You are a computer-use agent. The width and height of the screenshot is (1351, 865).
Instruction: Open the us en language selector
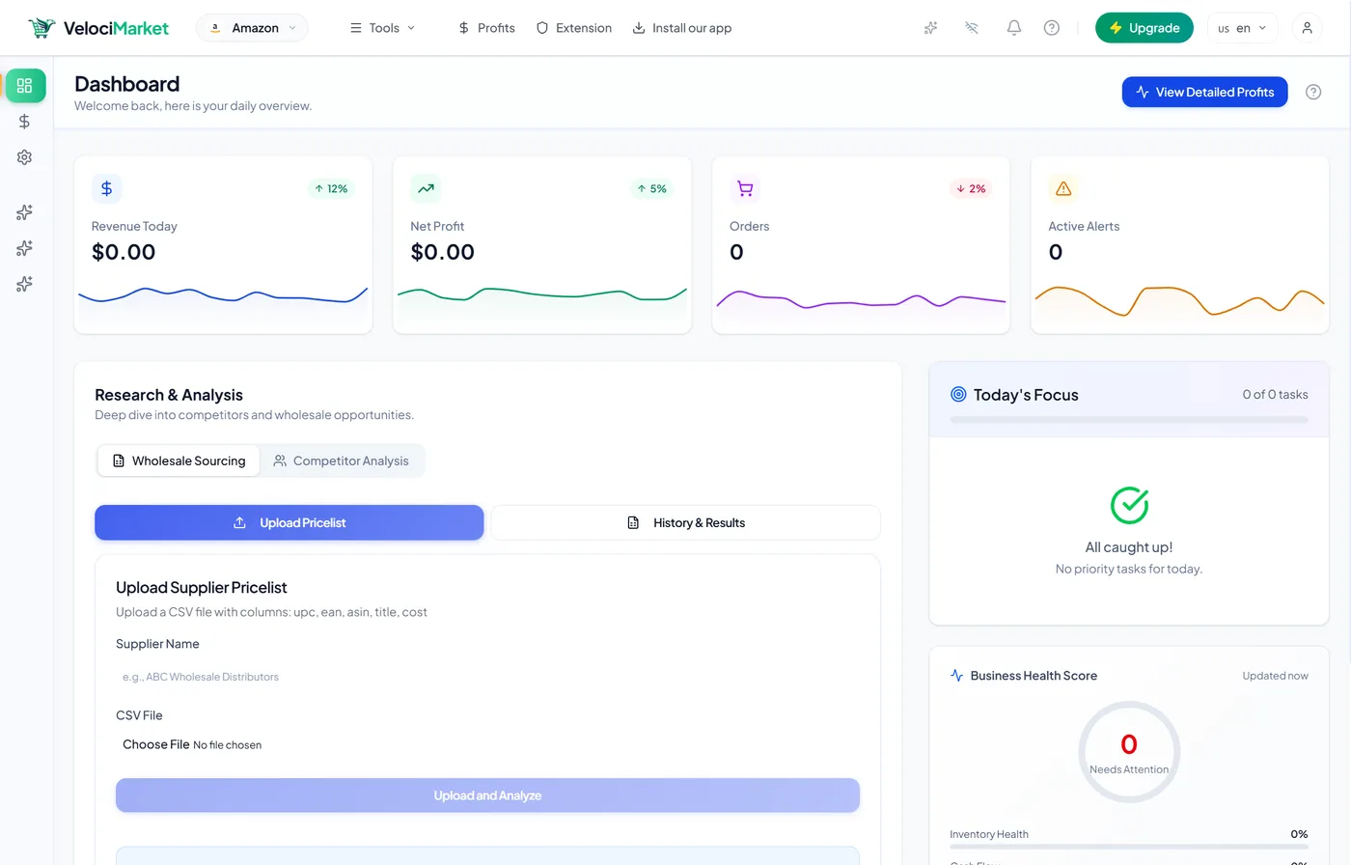tap(1242, 28)
